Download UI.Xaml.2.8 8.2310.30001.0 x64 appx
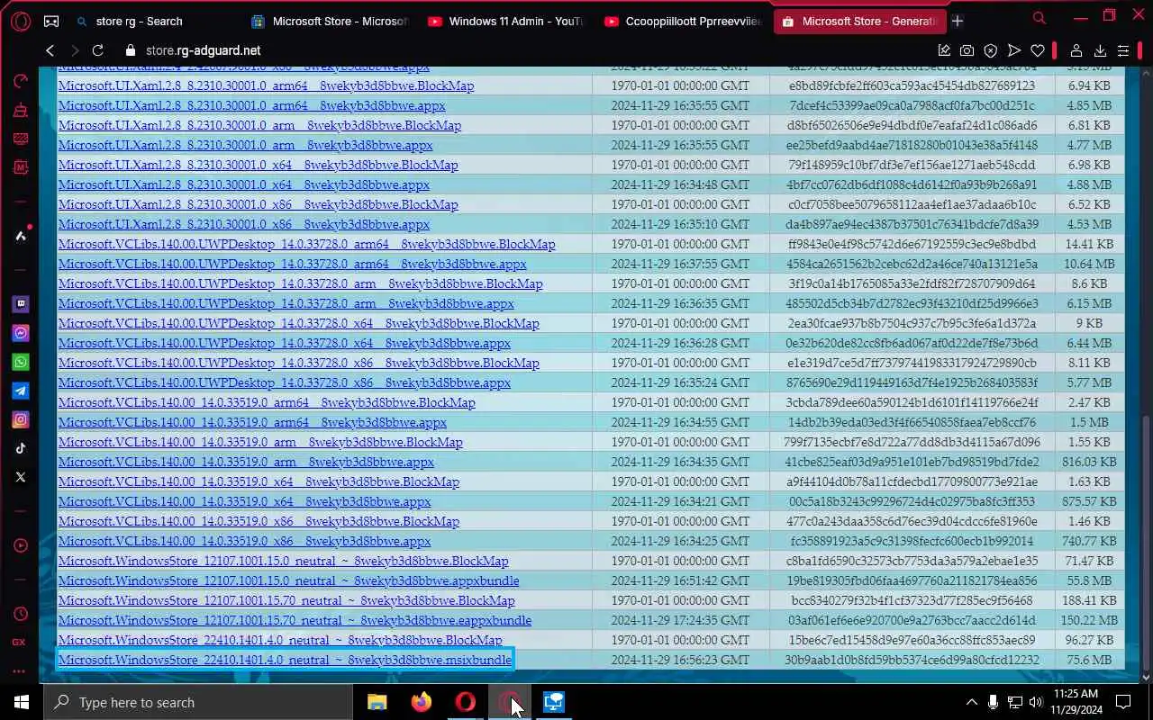 click(x=243, y=184)
